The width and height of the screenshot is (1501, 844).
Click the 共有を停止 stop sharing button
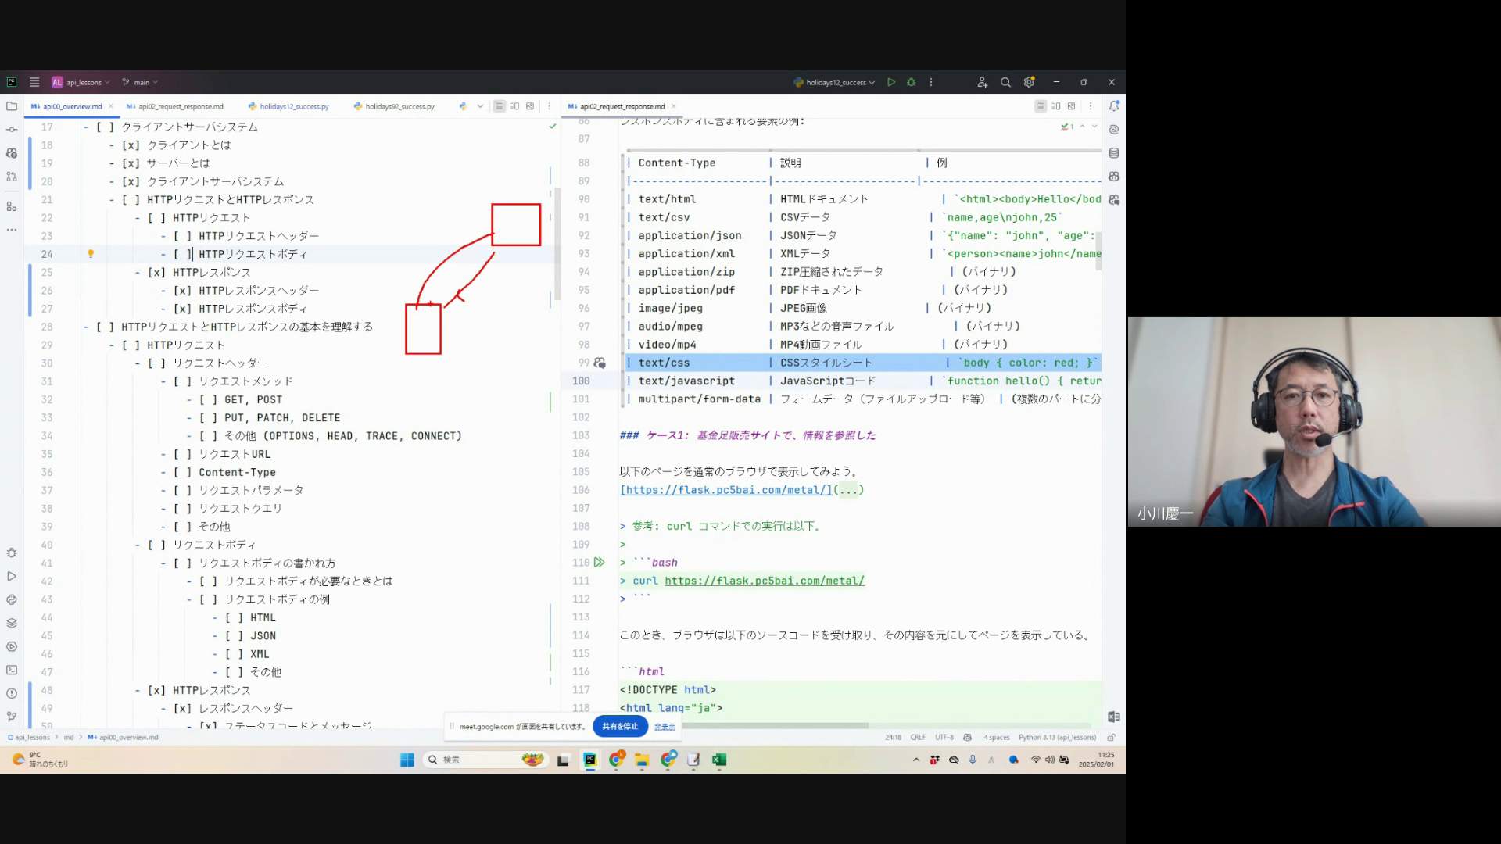click(620, 727)
